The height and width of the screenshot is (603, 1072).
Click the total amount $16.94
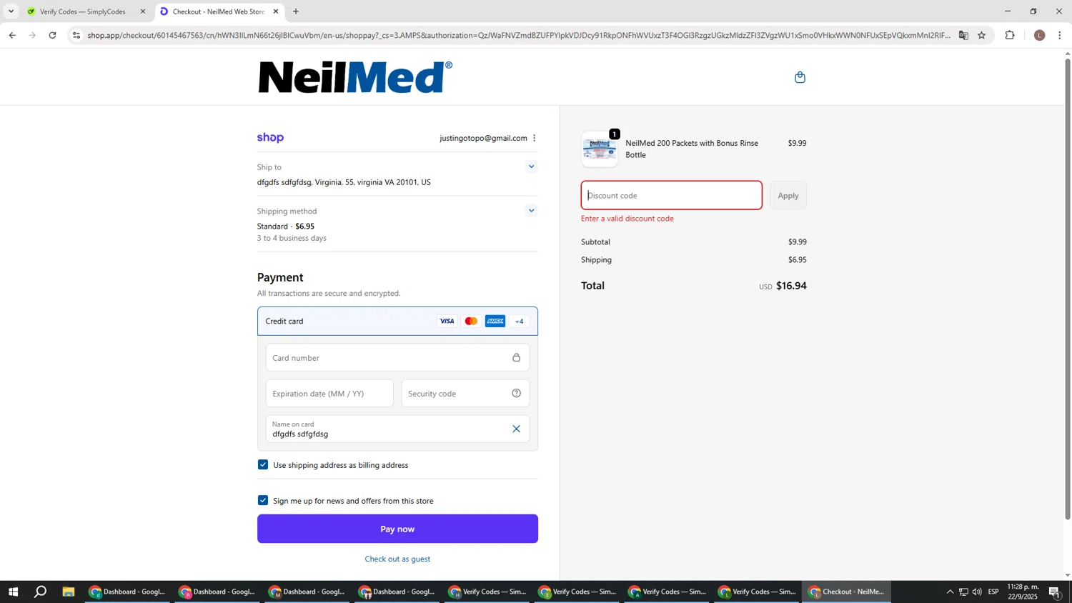click(791, 286)
